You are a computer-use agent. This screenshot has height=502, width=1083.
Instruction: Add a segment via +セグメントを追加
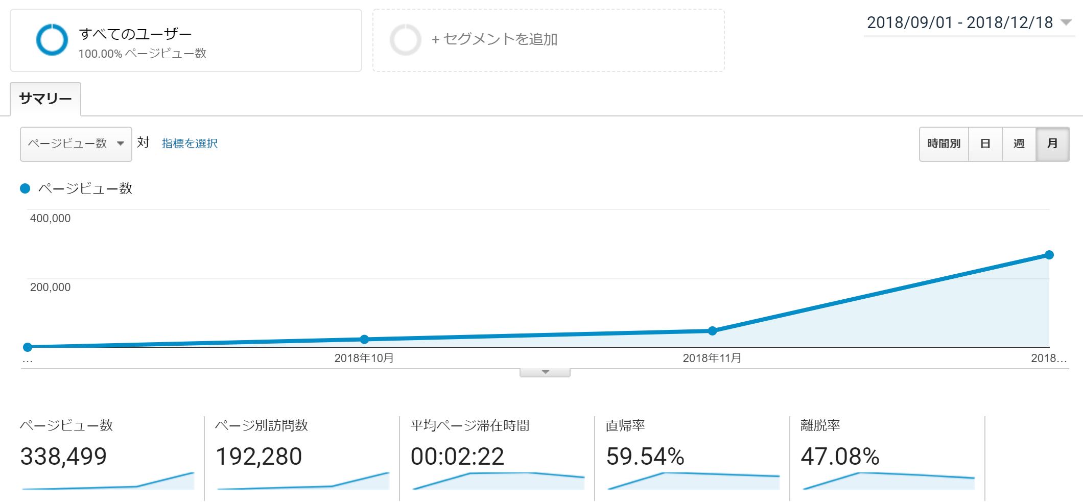coord(494,39)
